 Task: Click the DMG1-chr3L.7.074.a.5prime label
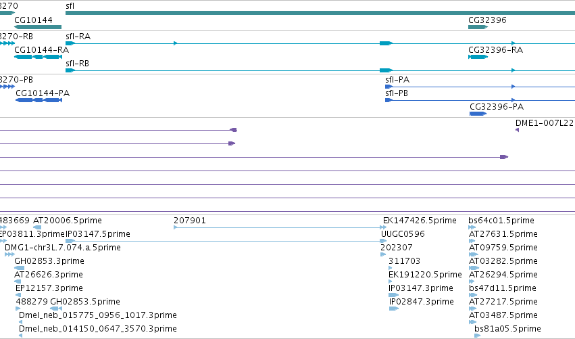tap(63, 248)
